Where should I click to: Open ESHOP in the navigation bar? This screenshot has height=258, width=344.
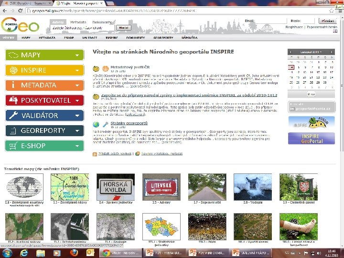[x=69, y=38]
